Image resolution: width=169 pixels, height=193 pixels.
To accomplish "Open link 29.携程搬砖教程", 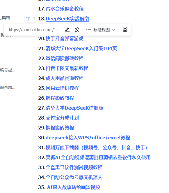I will [60, 128].
